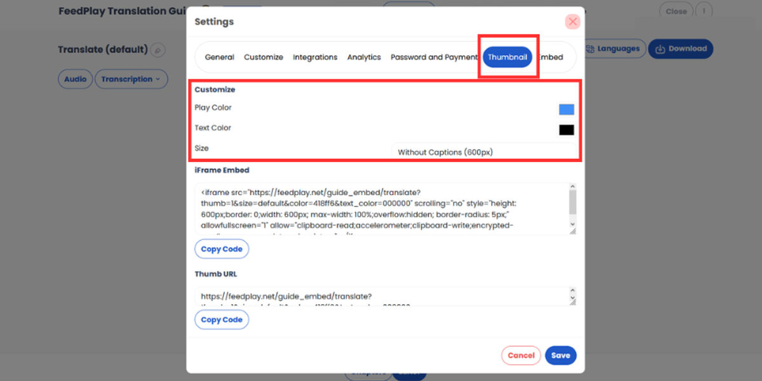
Task: Expand the Transcription dropdown
Action: point(131,79)
